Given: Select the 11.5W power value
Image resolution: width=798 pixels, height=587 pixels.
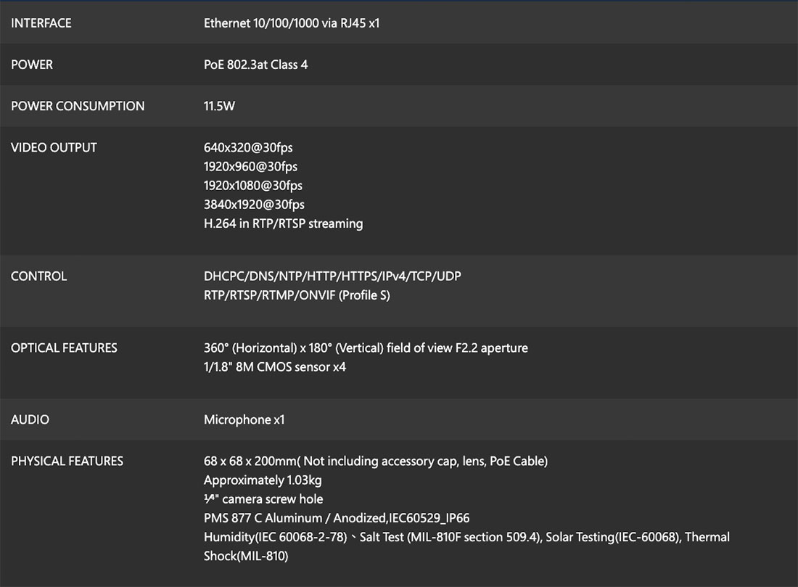Looking at the screenshot, I should point(219,106).
